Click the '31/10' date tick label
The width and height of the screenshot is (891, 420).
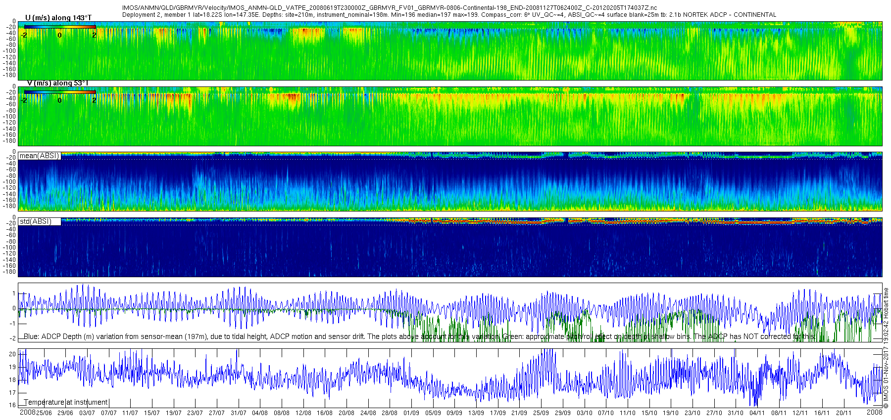coord(736,413)
